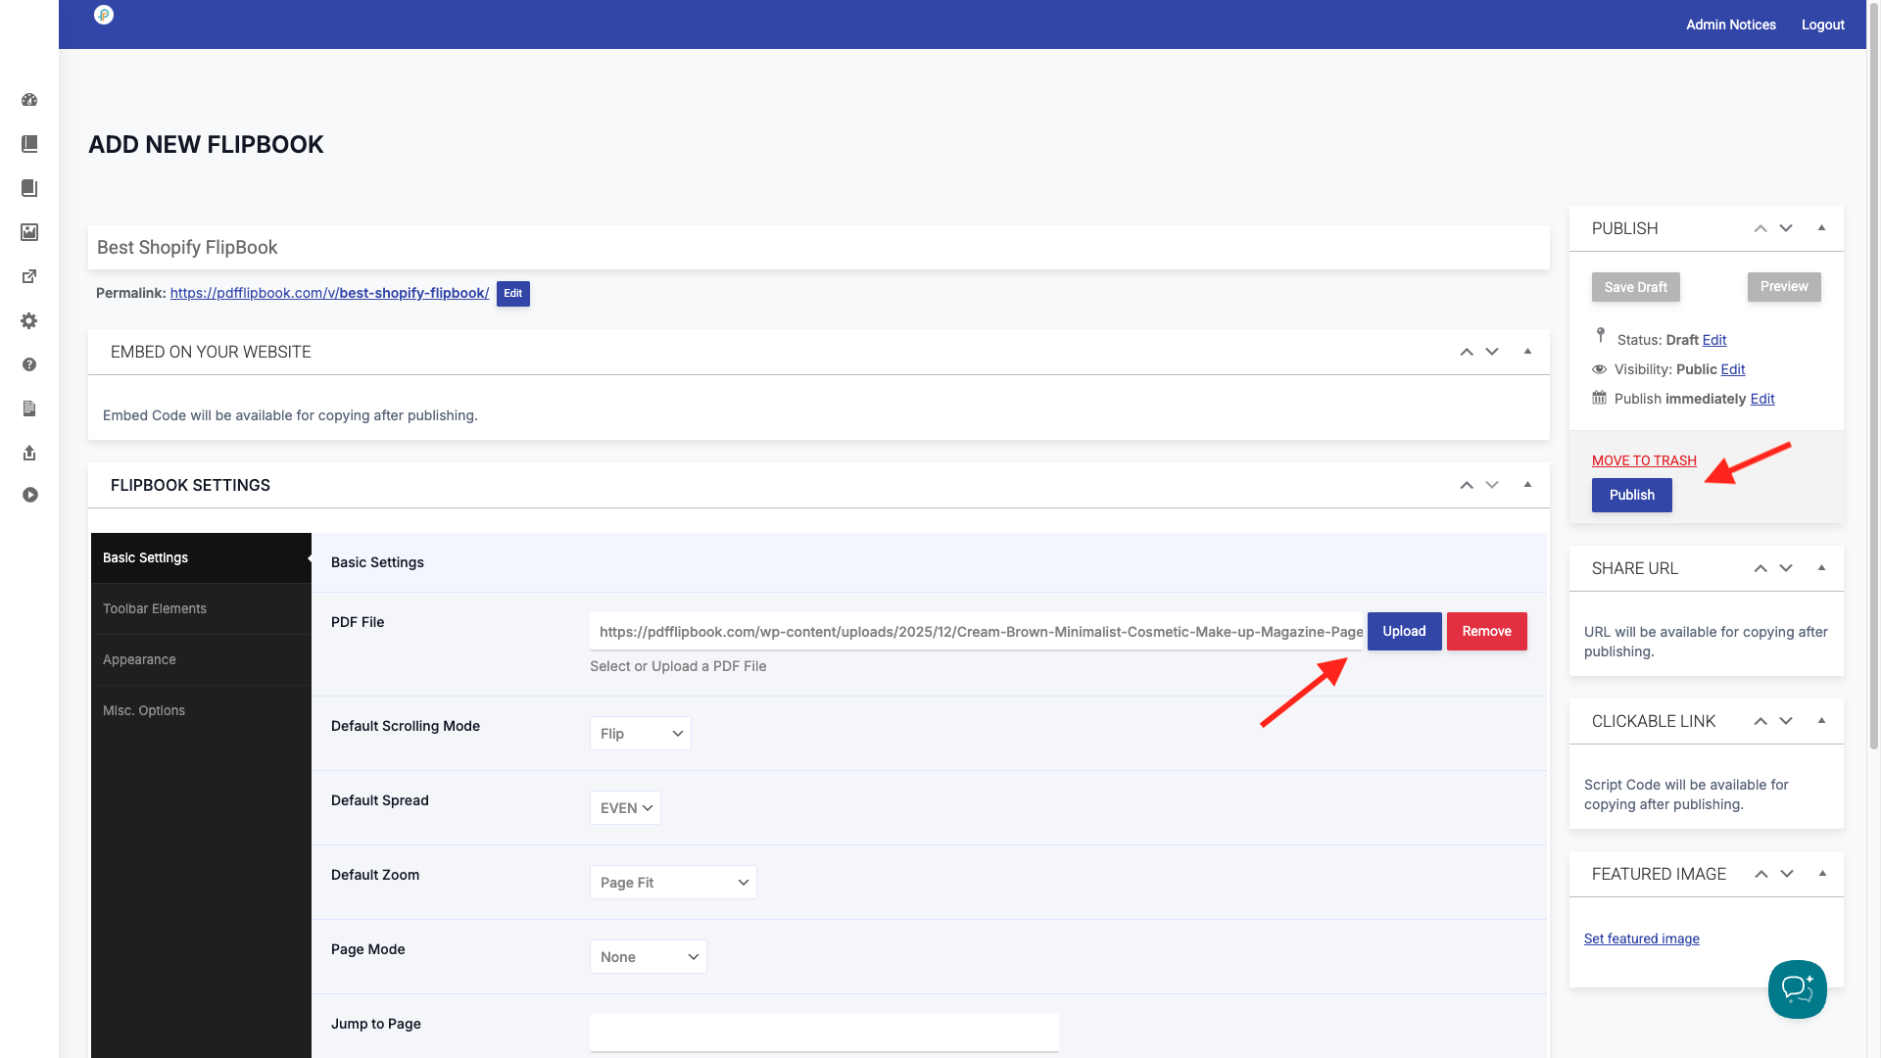This screenshot has height=1058, width=1881.
Task: Switch to Appearance settings tab
Action: click(139, 659)
